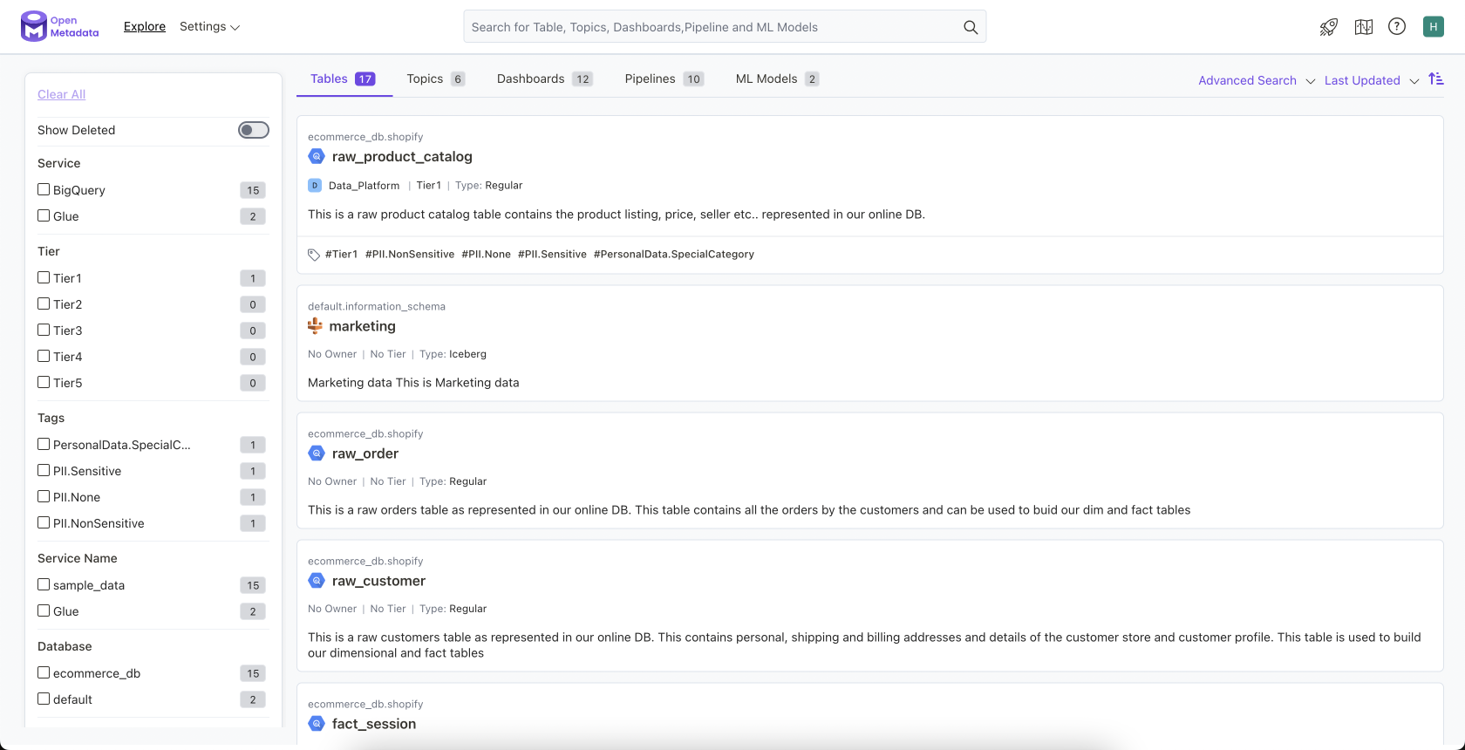Click BigQuery icon next to fact_session
The image size is (1465, 750).
(x=317, y=724)
